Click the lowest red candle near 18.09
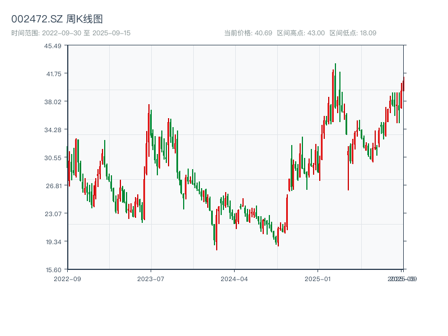 pos(217,230)
